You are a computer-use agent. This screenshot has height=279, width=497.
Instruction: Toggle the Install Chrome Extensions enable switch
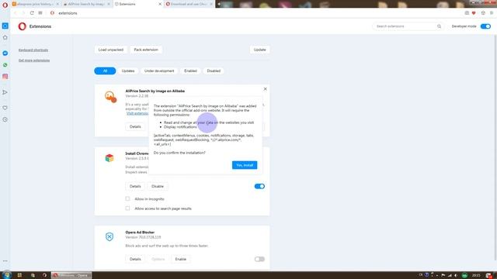pyautogui.click(x=259, y=186)
